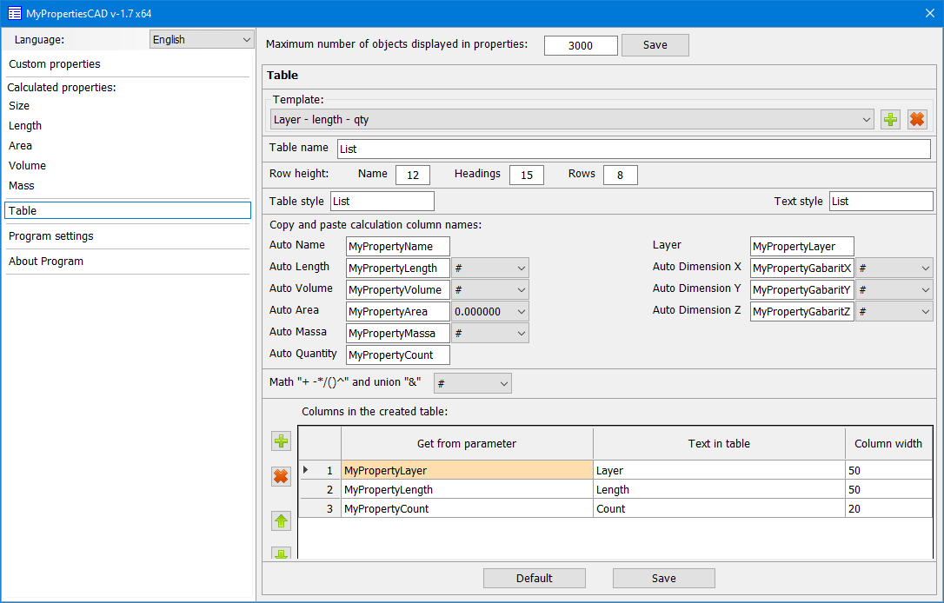
Task: Select row header number 3 in columns table
Action: click(320, 509)
